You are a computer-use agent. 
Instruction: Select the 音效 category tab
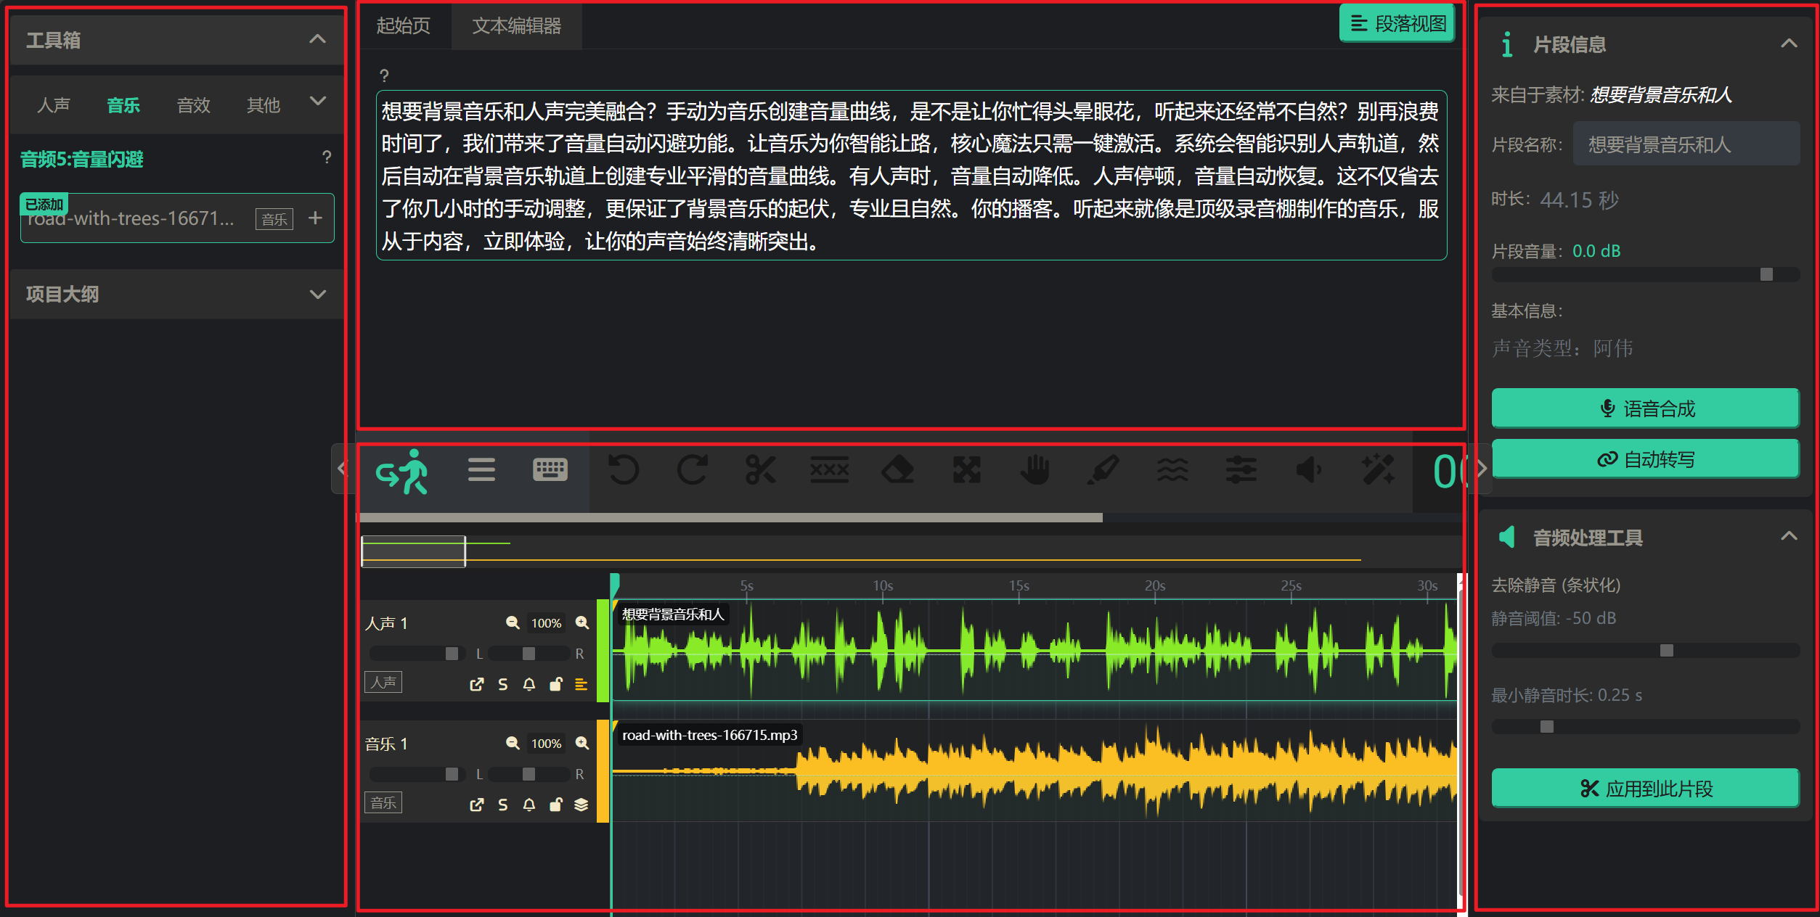(x=193, y=105)
